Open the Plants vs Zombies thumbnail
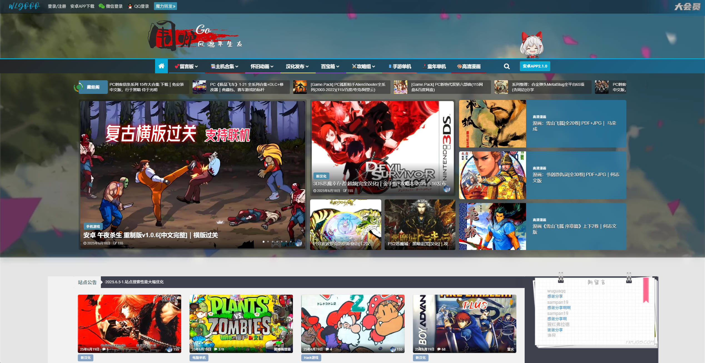The width and height of the screenshot is (705, 363). click(241, 324)
